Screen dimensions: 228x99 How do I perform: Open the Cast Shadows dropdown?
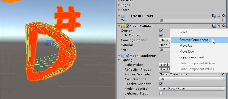(192, 79)
